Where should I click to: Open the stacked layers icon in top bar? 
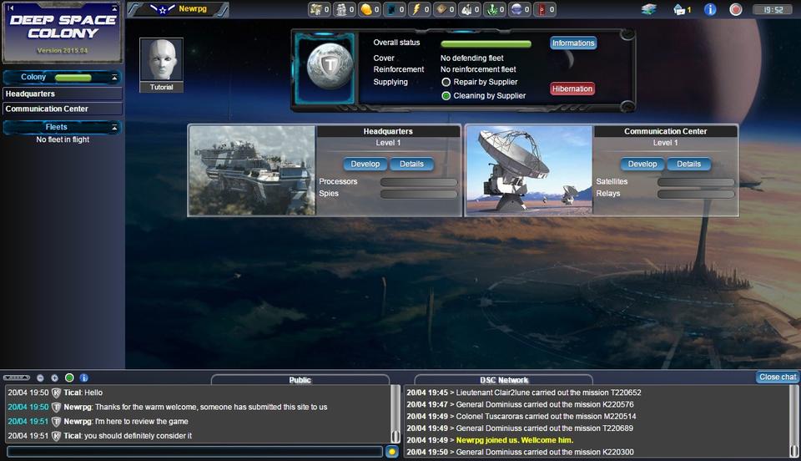tap(649, 9)
